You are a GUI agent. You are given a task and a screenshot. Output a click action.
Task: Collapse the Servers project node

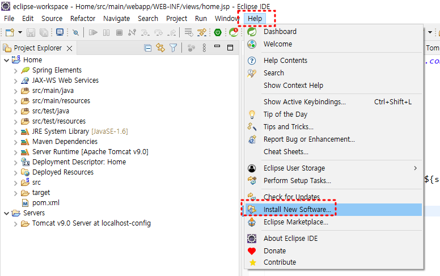6,214
